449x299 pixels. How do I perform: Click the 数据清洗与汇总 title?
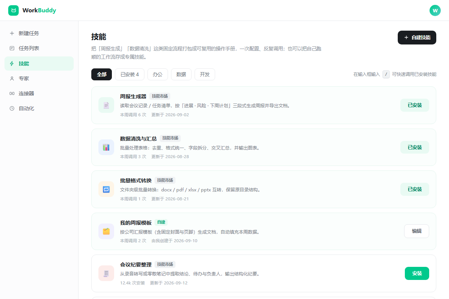coord(138,138)
